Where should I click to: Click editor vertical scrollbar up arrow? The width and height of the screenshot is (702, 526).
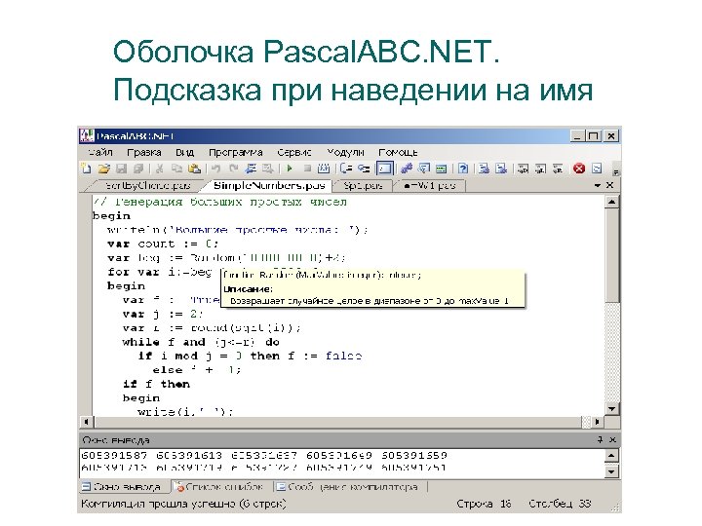pyautogui.click(x=611, y=203)
